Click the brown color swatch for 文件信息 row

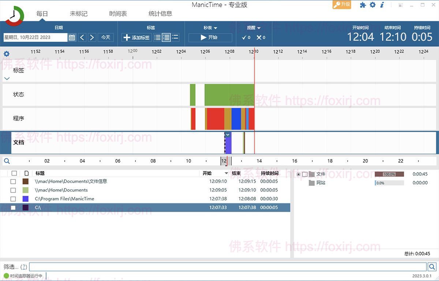point(26,181)
